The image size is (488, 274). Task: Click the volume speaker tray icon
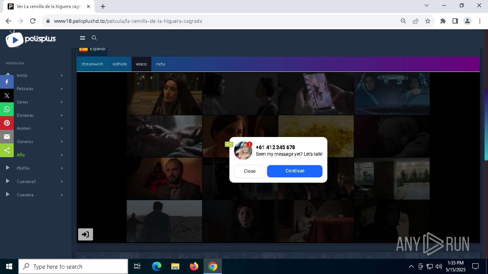click(x=438, y=266)
